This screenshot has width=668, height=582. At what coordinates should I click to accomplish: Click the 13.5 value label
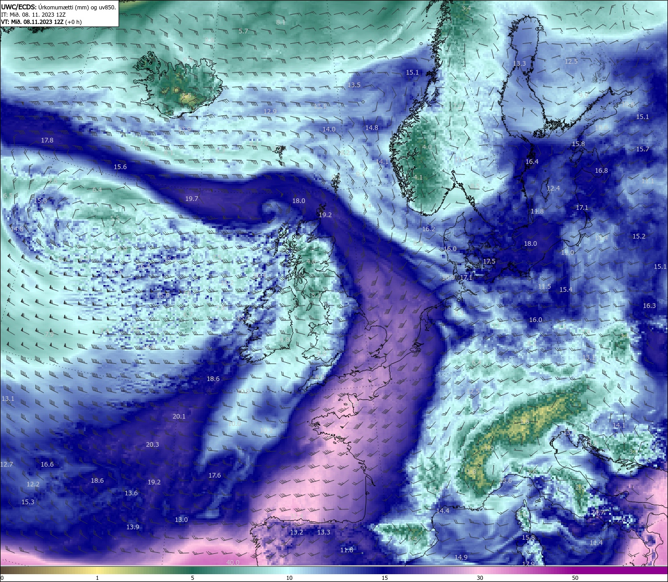[x=354, y=85]
